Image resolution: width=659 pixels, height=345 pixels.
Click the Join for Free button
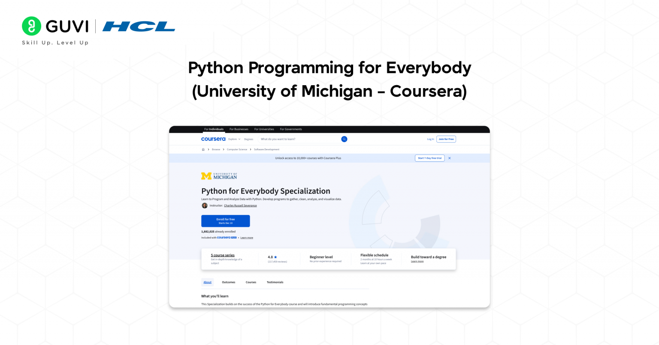point(446,139)
